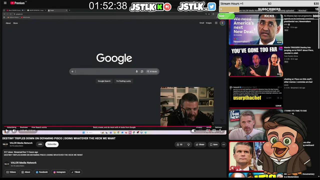Open Store link on Google page
Screen dimensions: 320x180
pyautogui.click(x=15, y=23)
